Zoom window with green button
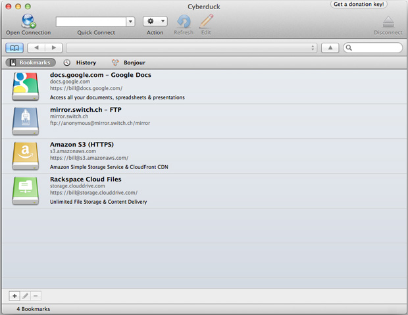This screenshot has height=315, width=408. (x=28, y=7)
